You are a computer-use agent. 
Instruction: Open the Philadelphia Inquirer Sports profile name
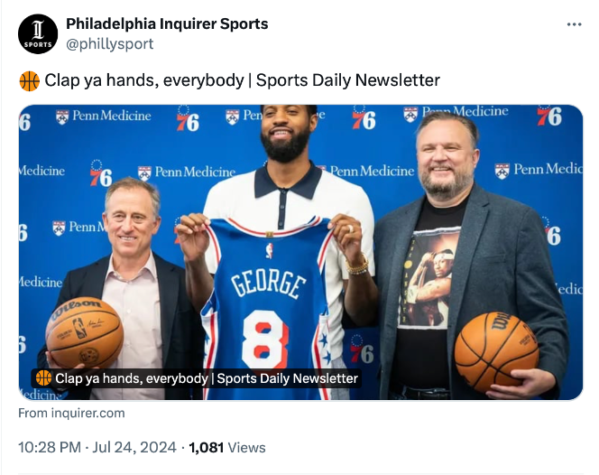(167, 24)
